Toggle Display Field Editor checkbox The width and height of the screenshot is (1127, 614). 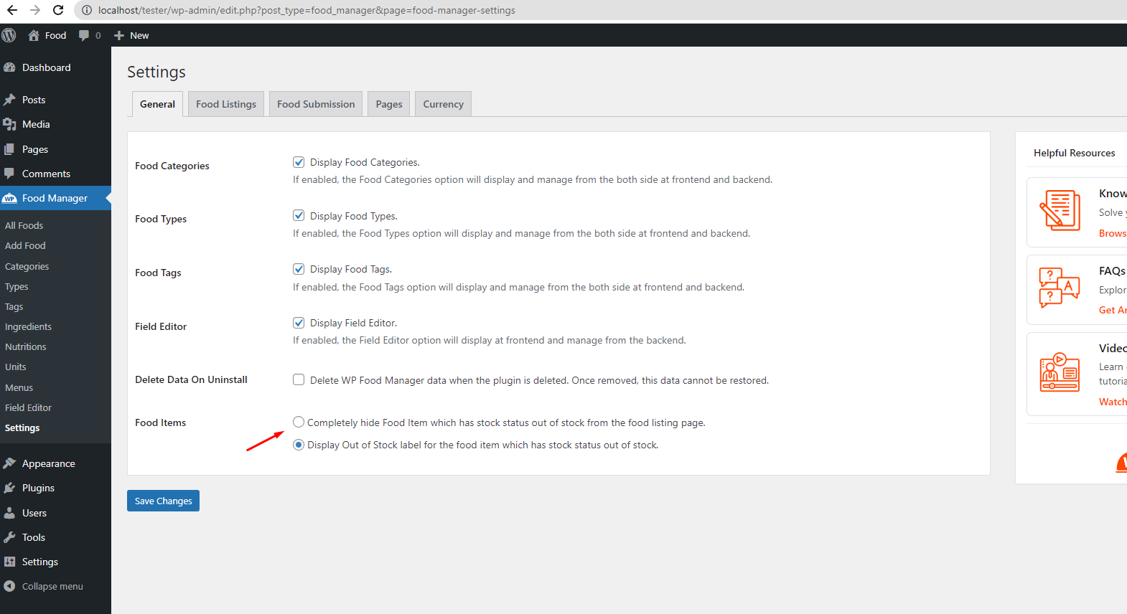coord(299,323)
